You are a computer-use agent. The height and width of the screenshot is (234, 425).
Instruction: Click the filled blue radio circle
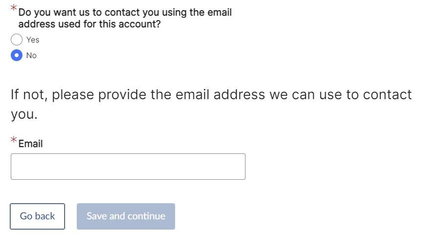tap(17, 55)
